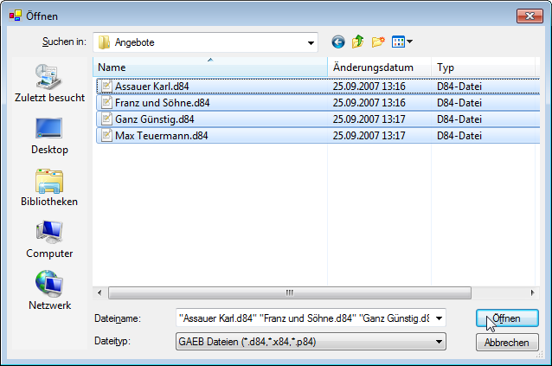
Task: Open Zuletzt besucht location
Action: (x=49, y=83)
